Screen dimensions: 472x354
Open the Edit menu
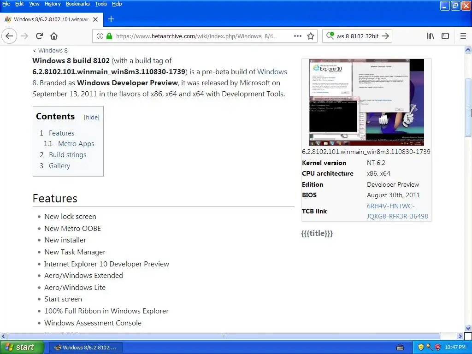tap(19, 4)
